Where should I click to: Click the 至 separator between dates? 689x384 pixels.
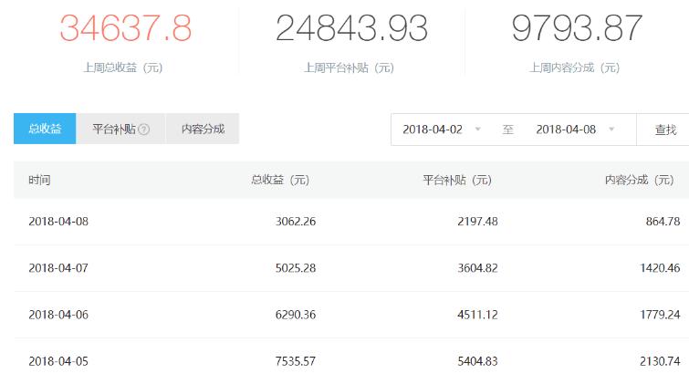click(508, 130)
